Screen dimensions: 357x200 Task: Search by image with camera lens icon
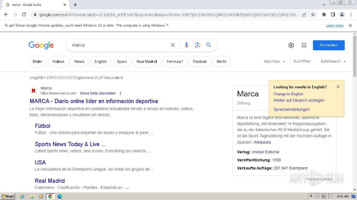click(x=198, y=45)
